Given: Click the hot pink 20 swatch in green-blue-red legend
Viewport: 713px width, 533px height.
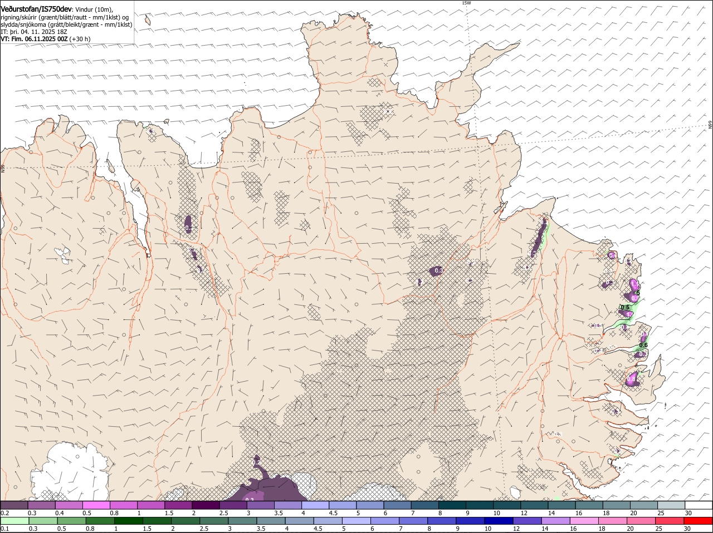Looking at the screenshot, I should coord(641,521).
